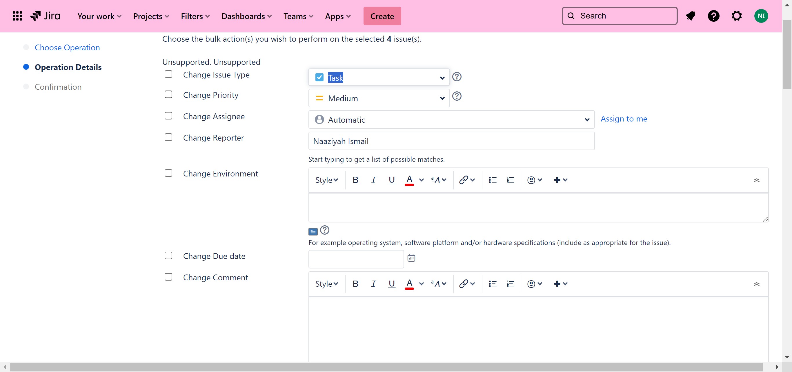Expand the Medium priority dropdown
The width and height of the screenshot is (792, 372).
379,98
